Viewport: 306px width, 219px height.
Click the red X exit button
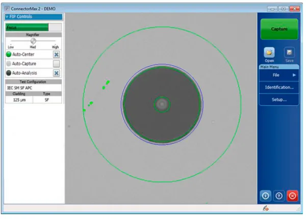(292, 196)
